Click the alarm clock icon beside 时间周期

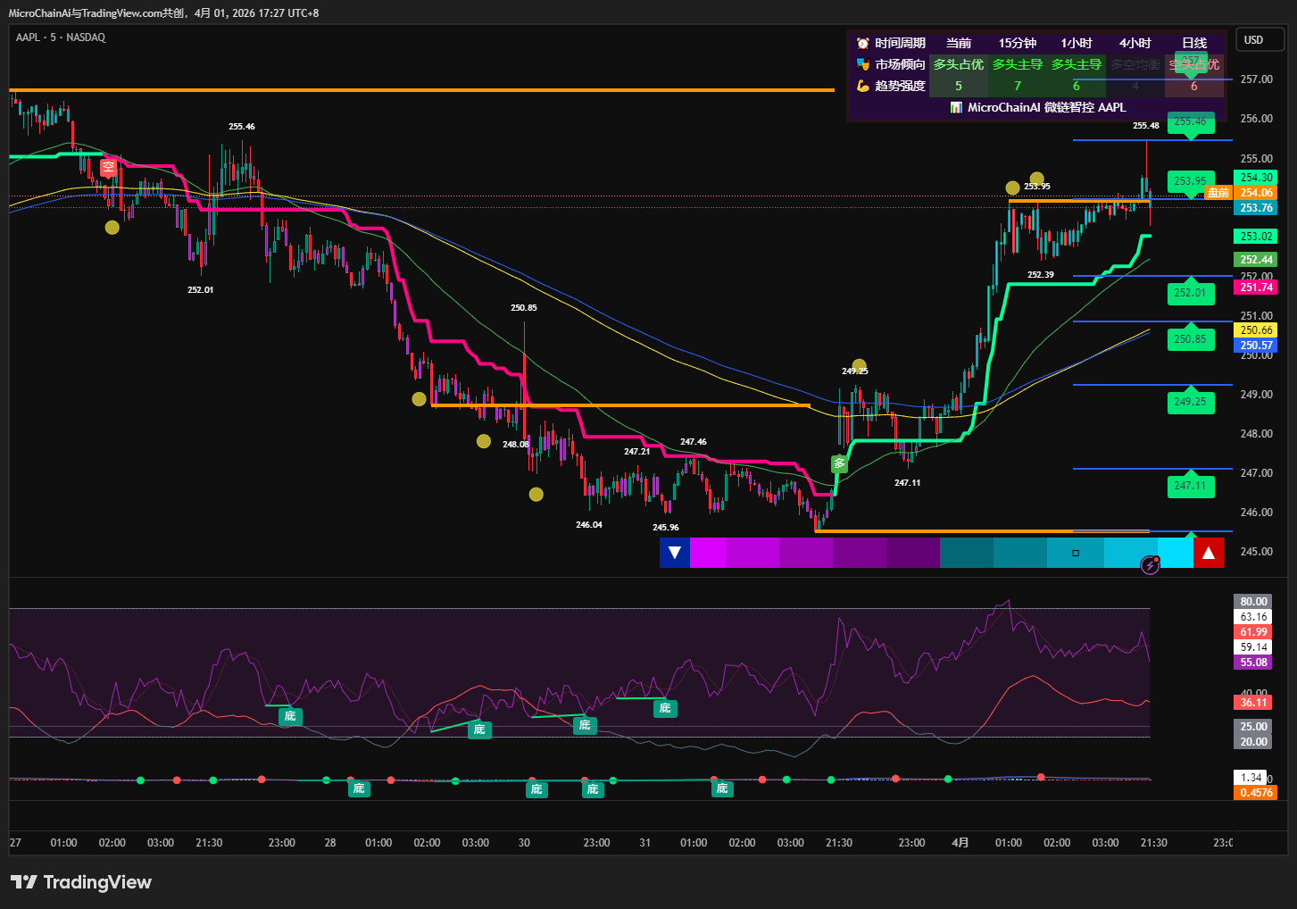tap(862, 43)
